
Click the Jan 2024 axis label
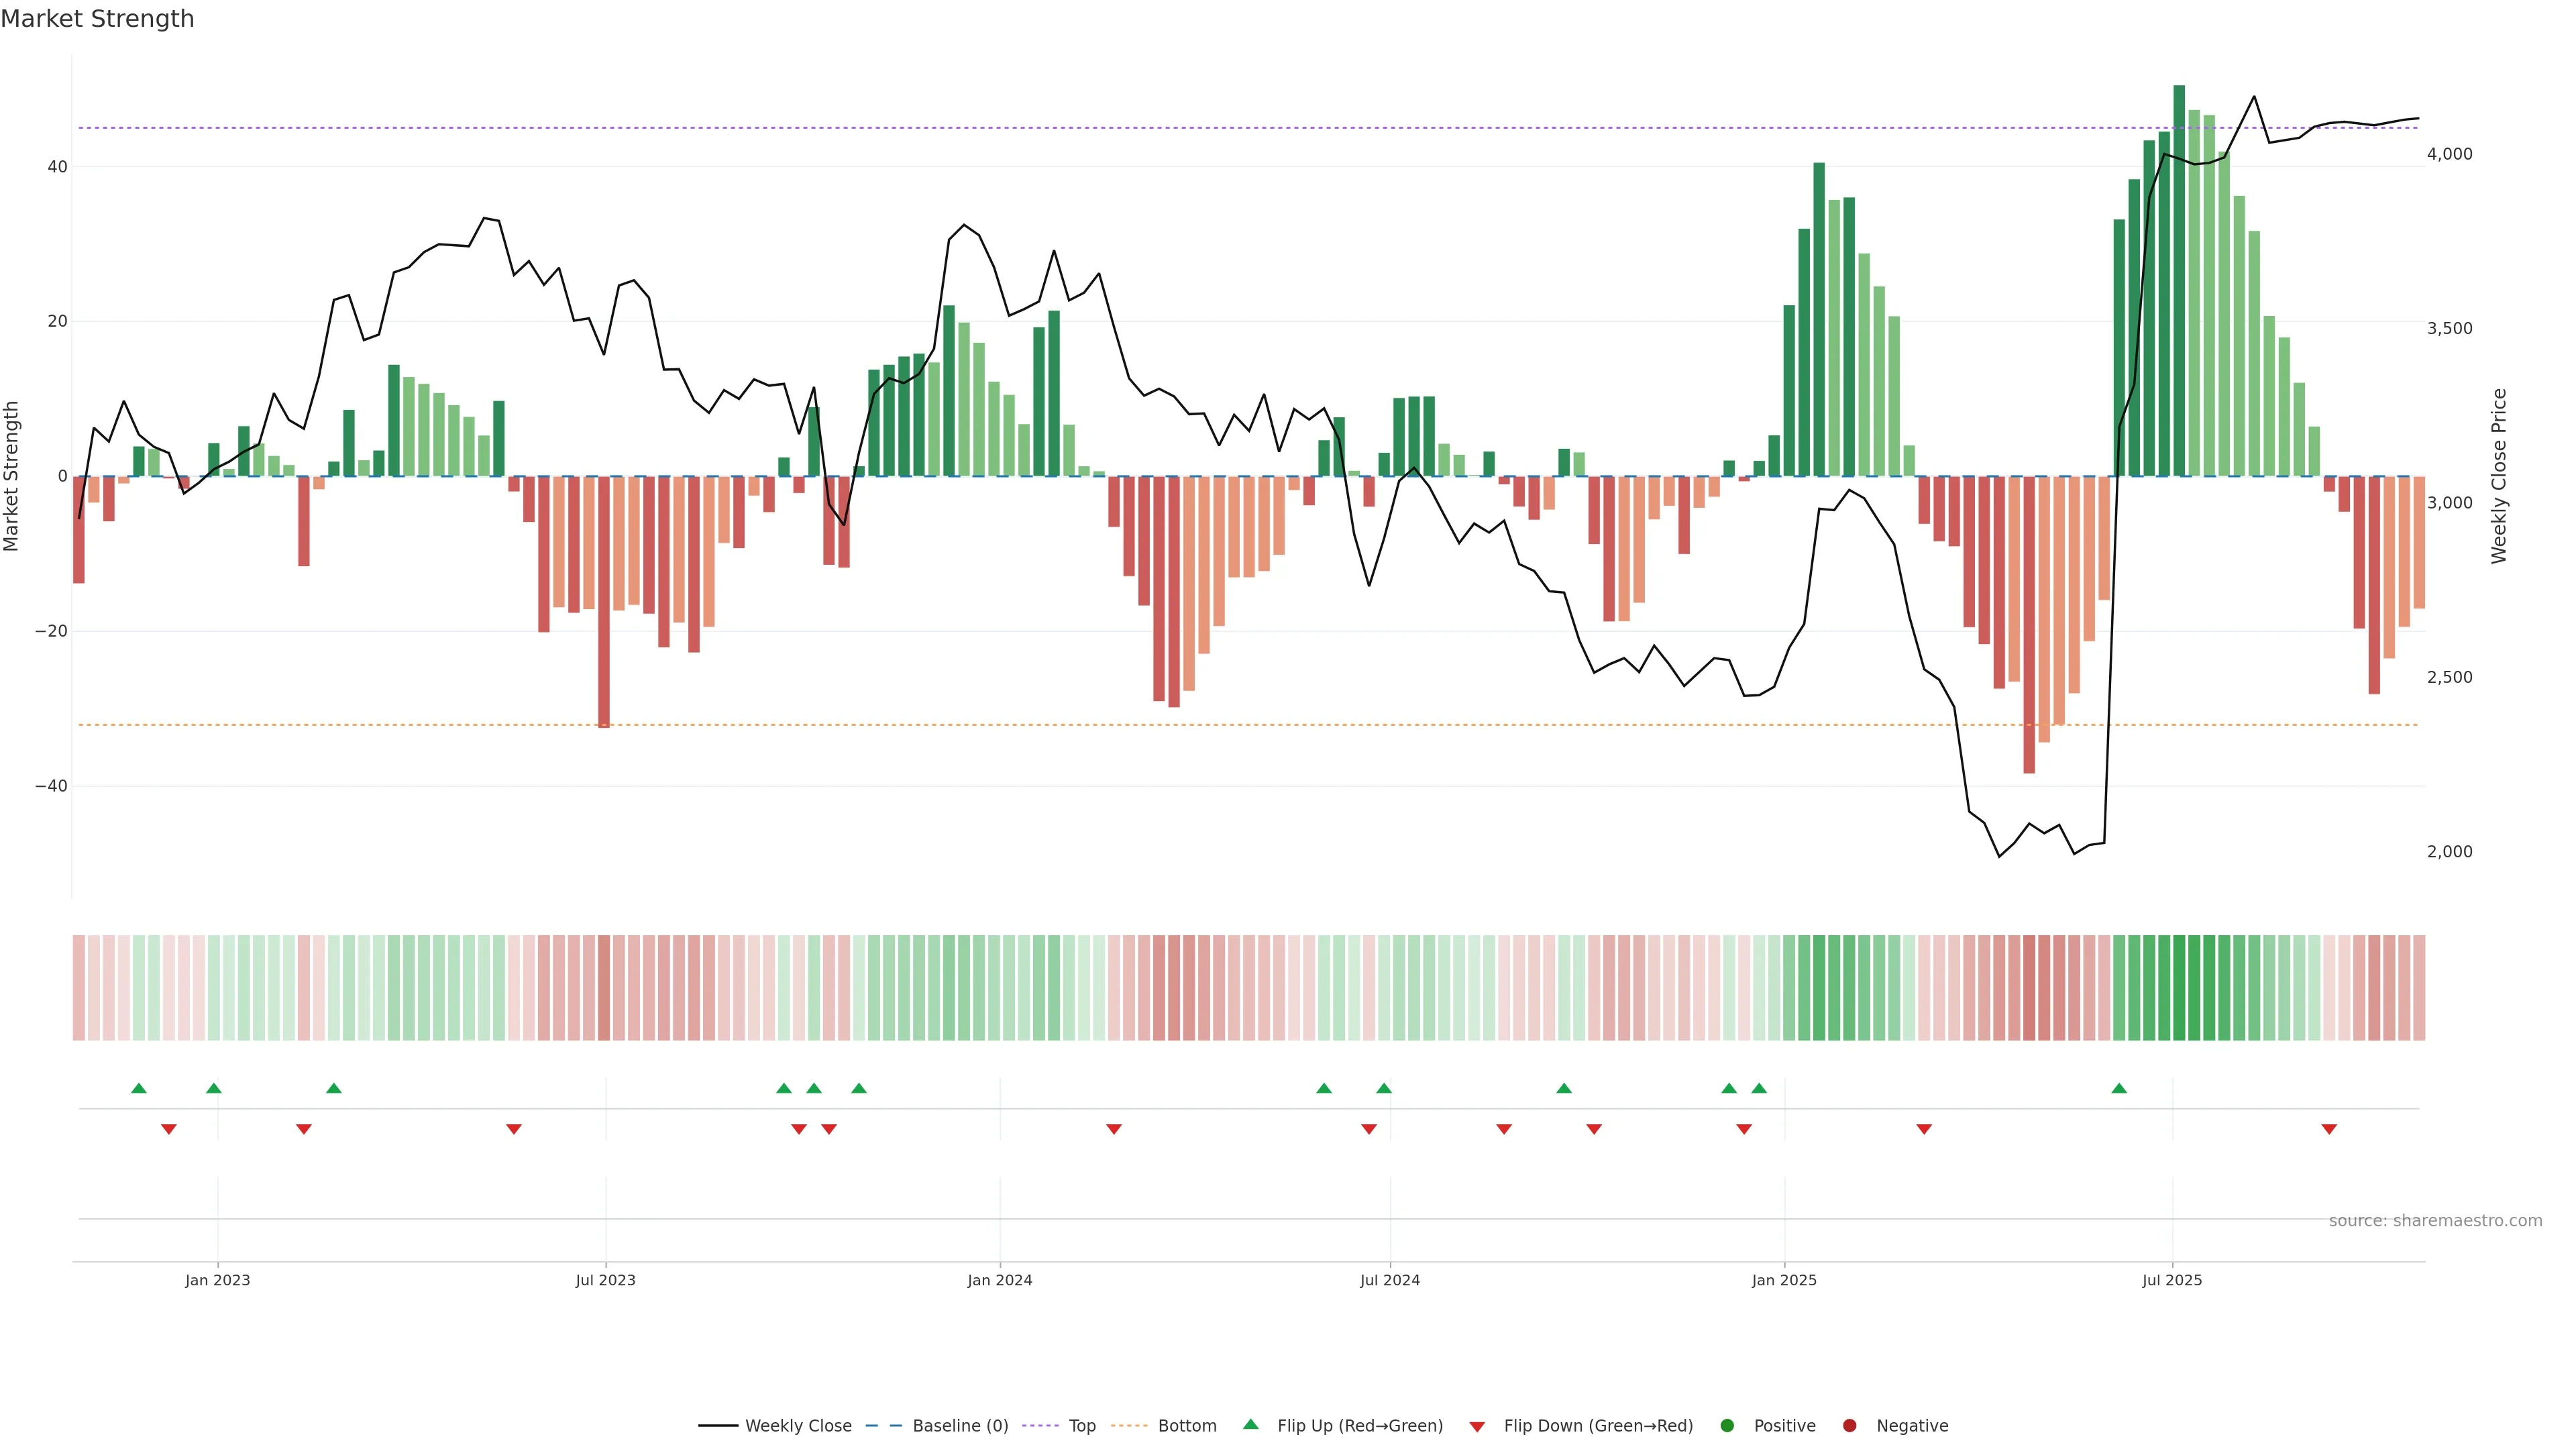(x=1000, y=1280)
